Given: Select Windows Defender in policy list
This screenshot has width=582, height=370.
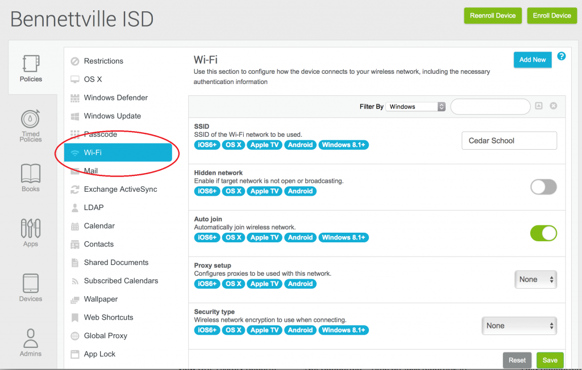Looking at the screenshot, I should click(116, 98).
